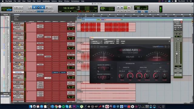
Task: Open the Setup menu
Action: pyautogui.click(x=60, y=1)
